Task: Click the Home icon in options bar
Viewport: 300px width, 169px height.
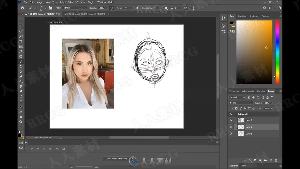Action: (23, 8)
